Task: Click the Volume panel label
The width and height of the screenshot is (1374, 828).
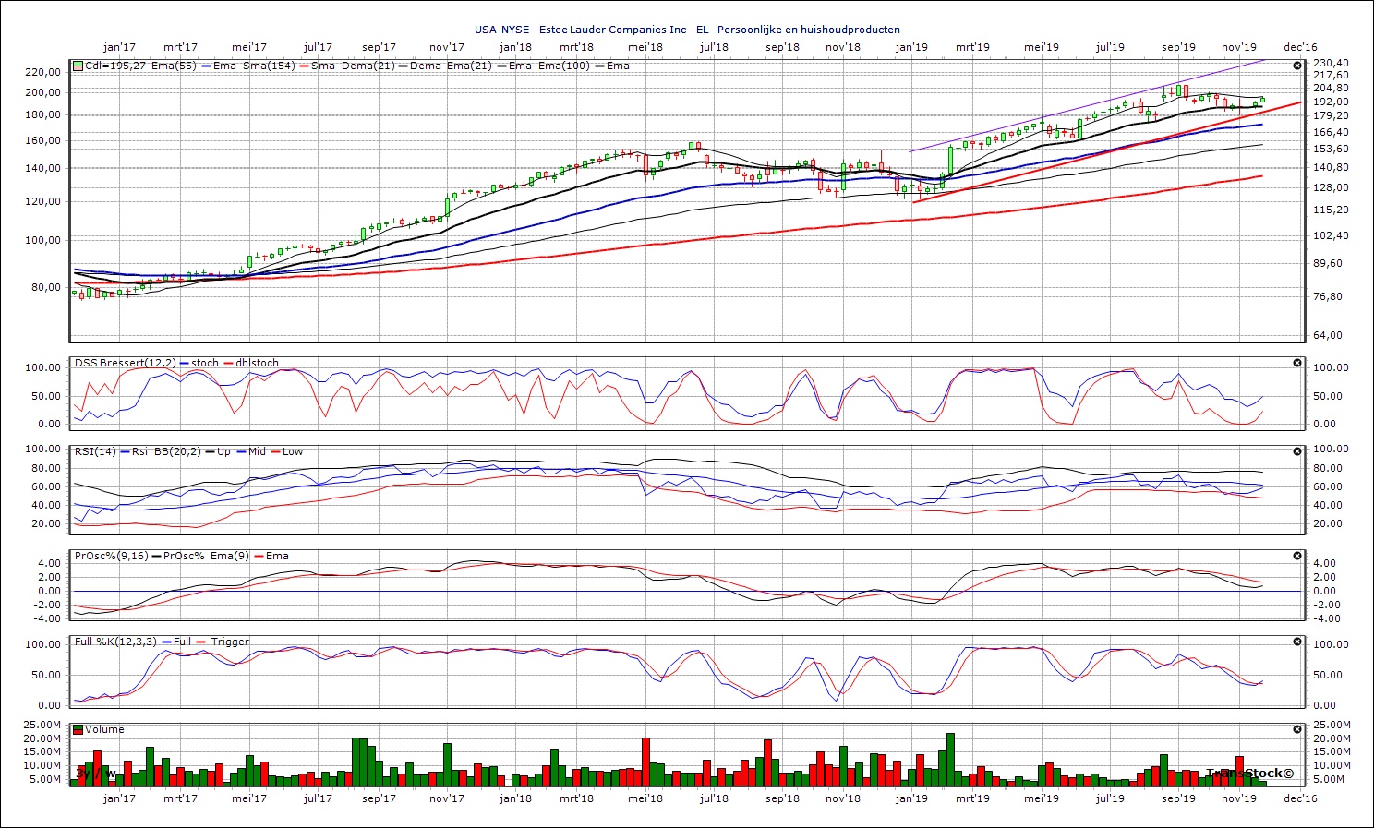Action: click(x=104, y=729)
